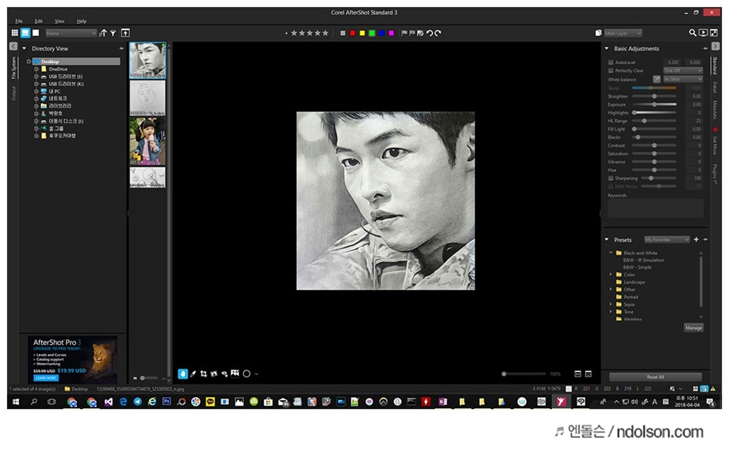The height and width of the screenshot is (450, 729).
Task: Rotate image counter-clockwise
Action: coord(429,32)
